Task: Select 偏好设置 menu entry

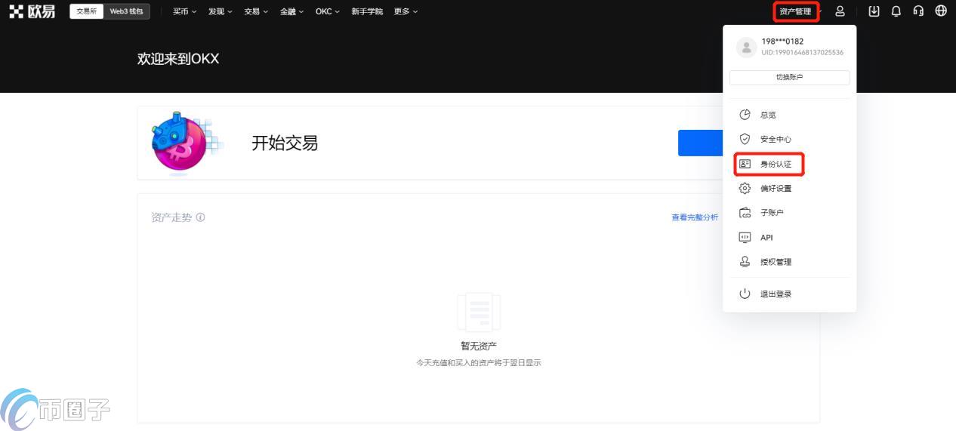Action: point(789,188)
